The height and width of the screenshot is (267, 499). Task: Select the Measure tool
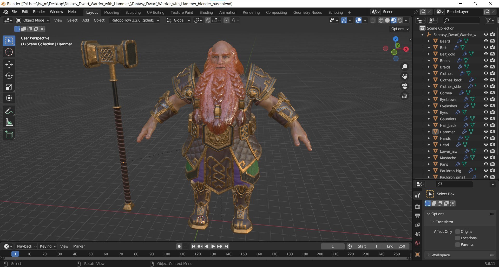(x=9, y=122)
